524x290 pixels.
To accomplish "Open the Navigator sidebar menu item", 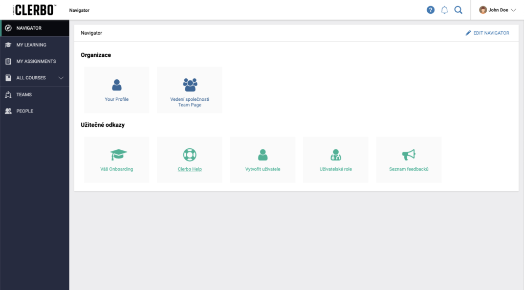I will coord(35,28).
